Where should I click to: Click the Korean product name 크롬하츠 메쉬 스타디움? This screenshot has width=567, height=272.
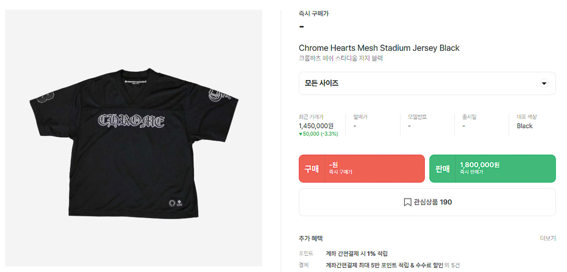tap(340, 59)
